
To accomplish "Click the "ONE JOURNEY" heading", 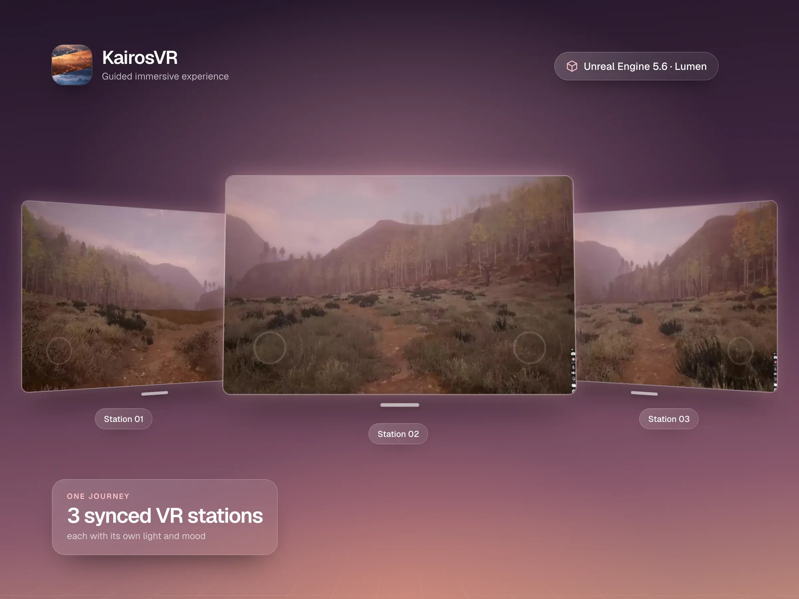I will pos(98,496).
